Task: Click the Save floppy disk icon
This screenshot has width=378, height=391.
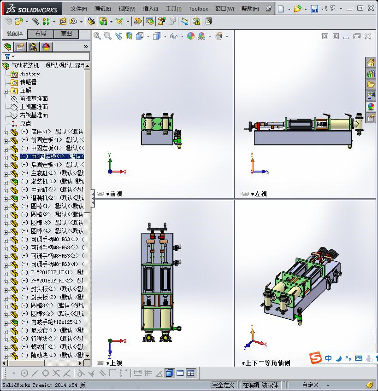Action: [314, 9]
